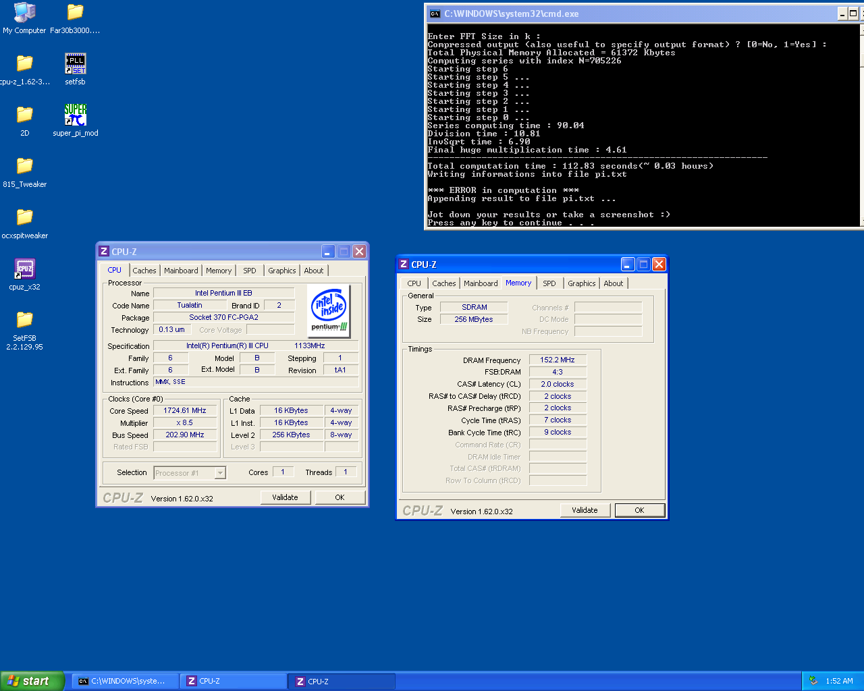The height and width of the screenshot is (691, 864).
Task: Switch to About tab in Memory CPU-Z window
Action: point(613,283)
